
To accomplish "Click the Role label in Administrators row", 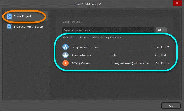I will click(x=113, y=55).
